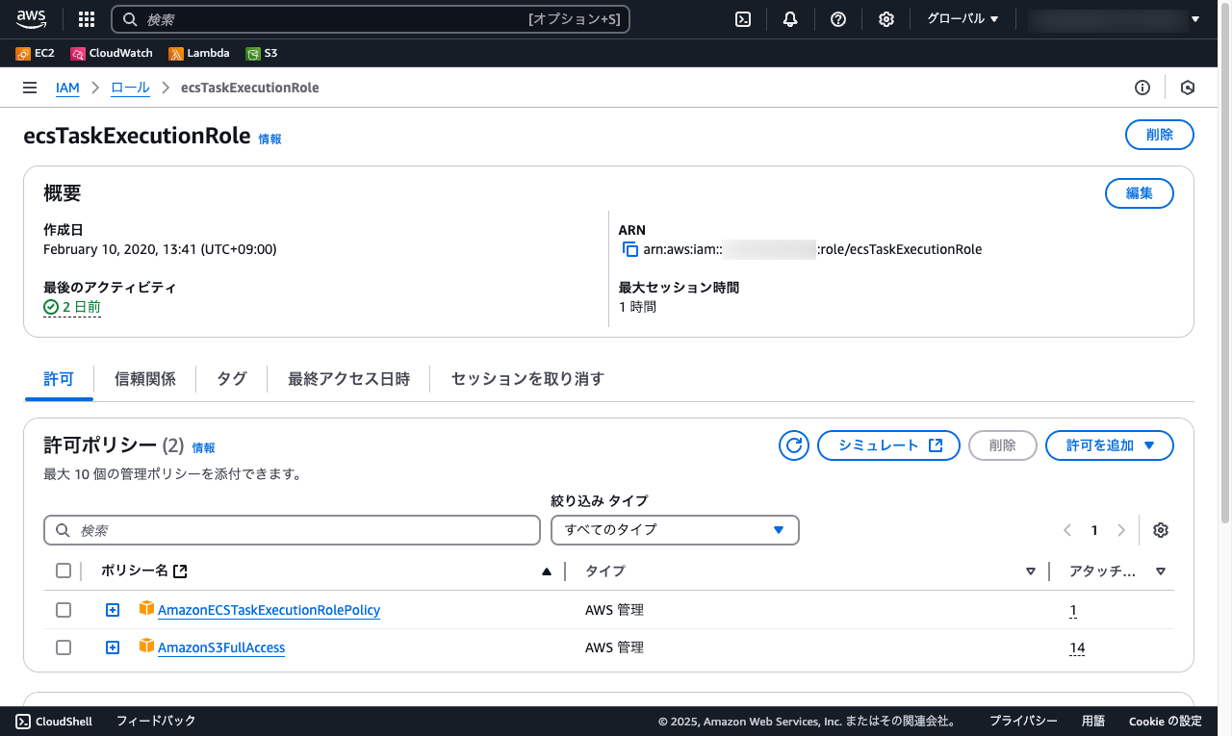The width and height of the screenshot is (1232, 736).
Task: Open EC2 favorite shortcut
Action: pos(35,54)
